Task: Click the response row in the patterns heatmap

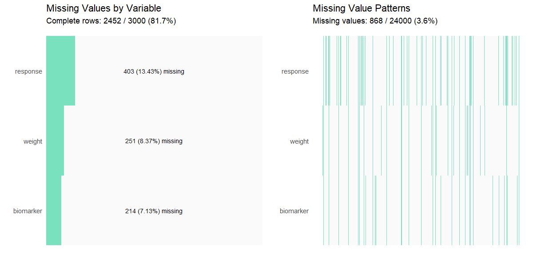Action: (x=421, y=71)
